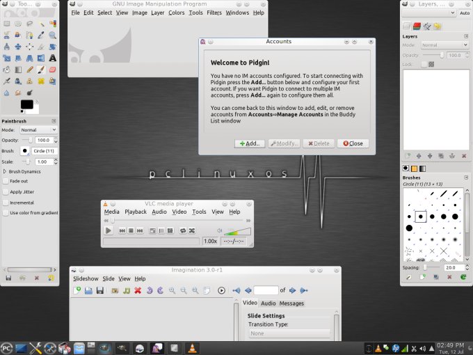Check the Apply Jitter option
473x355 pixels.
pos(6,191)
